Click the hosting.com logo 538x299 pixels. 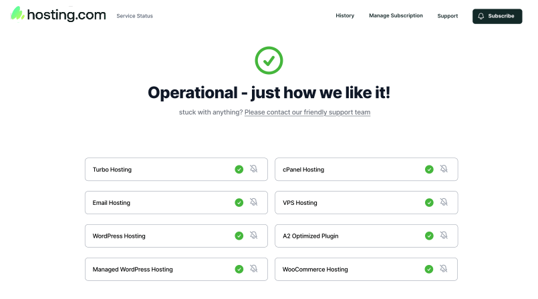[58, 15]
